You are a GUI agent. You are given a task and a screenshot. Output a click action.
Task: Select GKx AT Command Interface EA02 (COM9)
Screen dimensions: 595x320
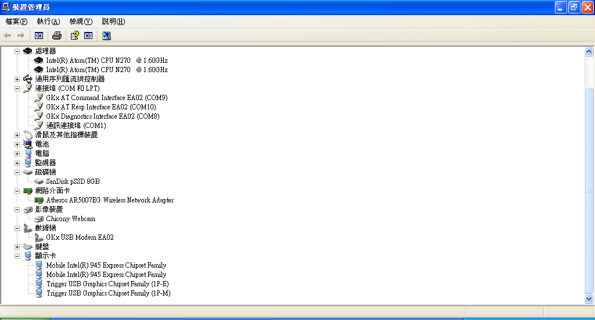[x=107, y=98]
